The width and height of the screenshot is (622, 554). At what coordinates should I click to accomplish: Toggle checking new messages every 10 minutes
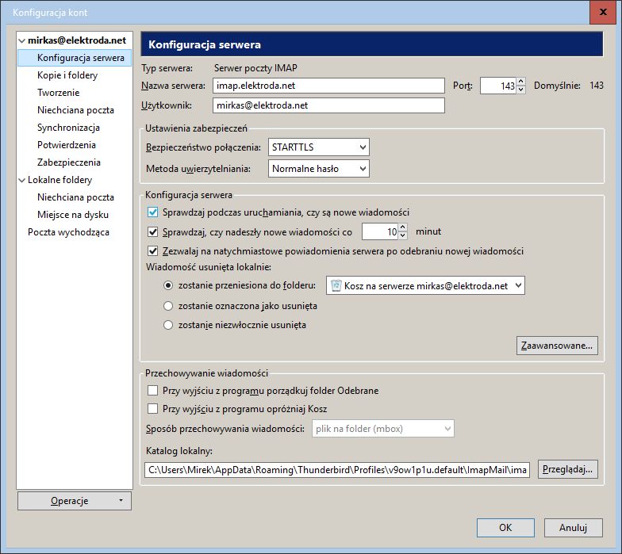point(152,231)
